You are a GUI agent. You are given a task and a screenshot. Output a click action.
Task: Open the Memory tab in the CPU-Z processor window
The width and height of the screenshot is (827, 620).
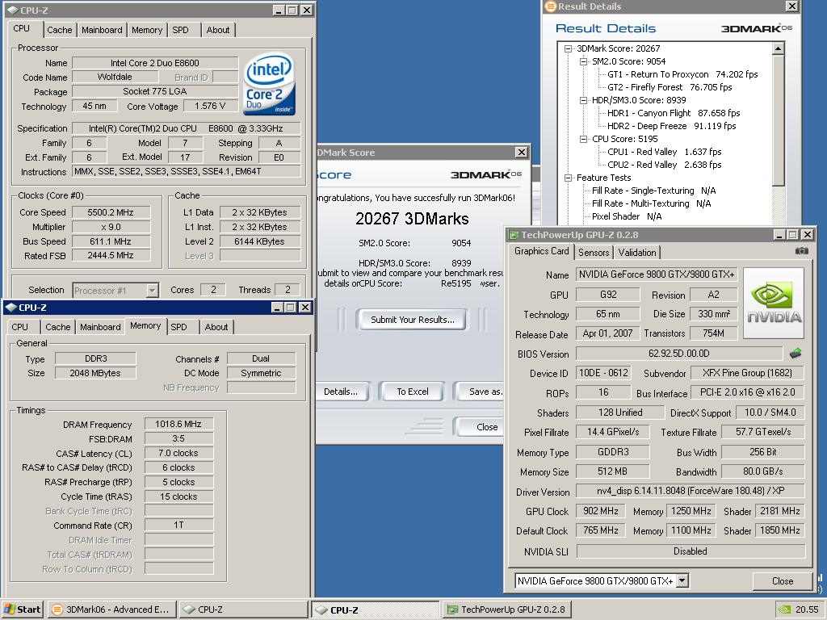[x=147, y=30]
